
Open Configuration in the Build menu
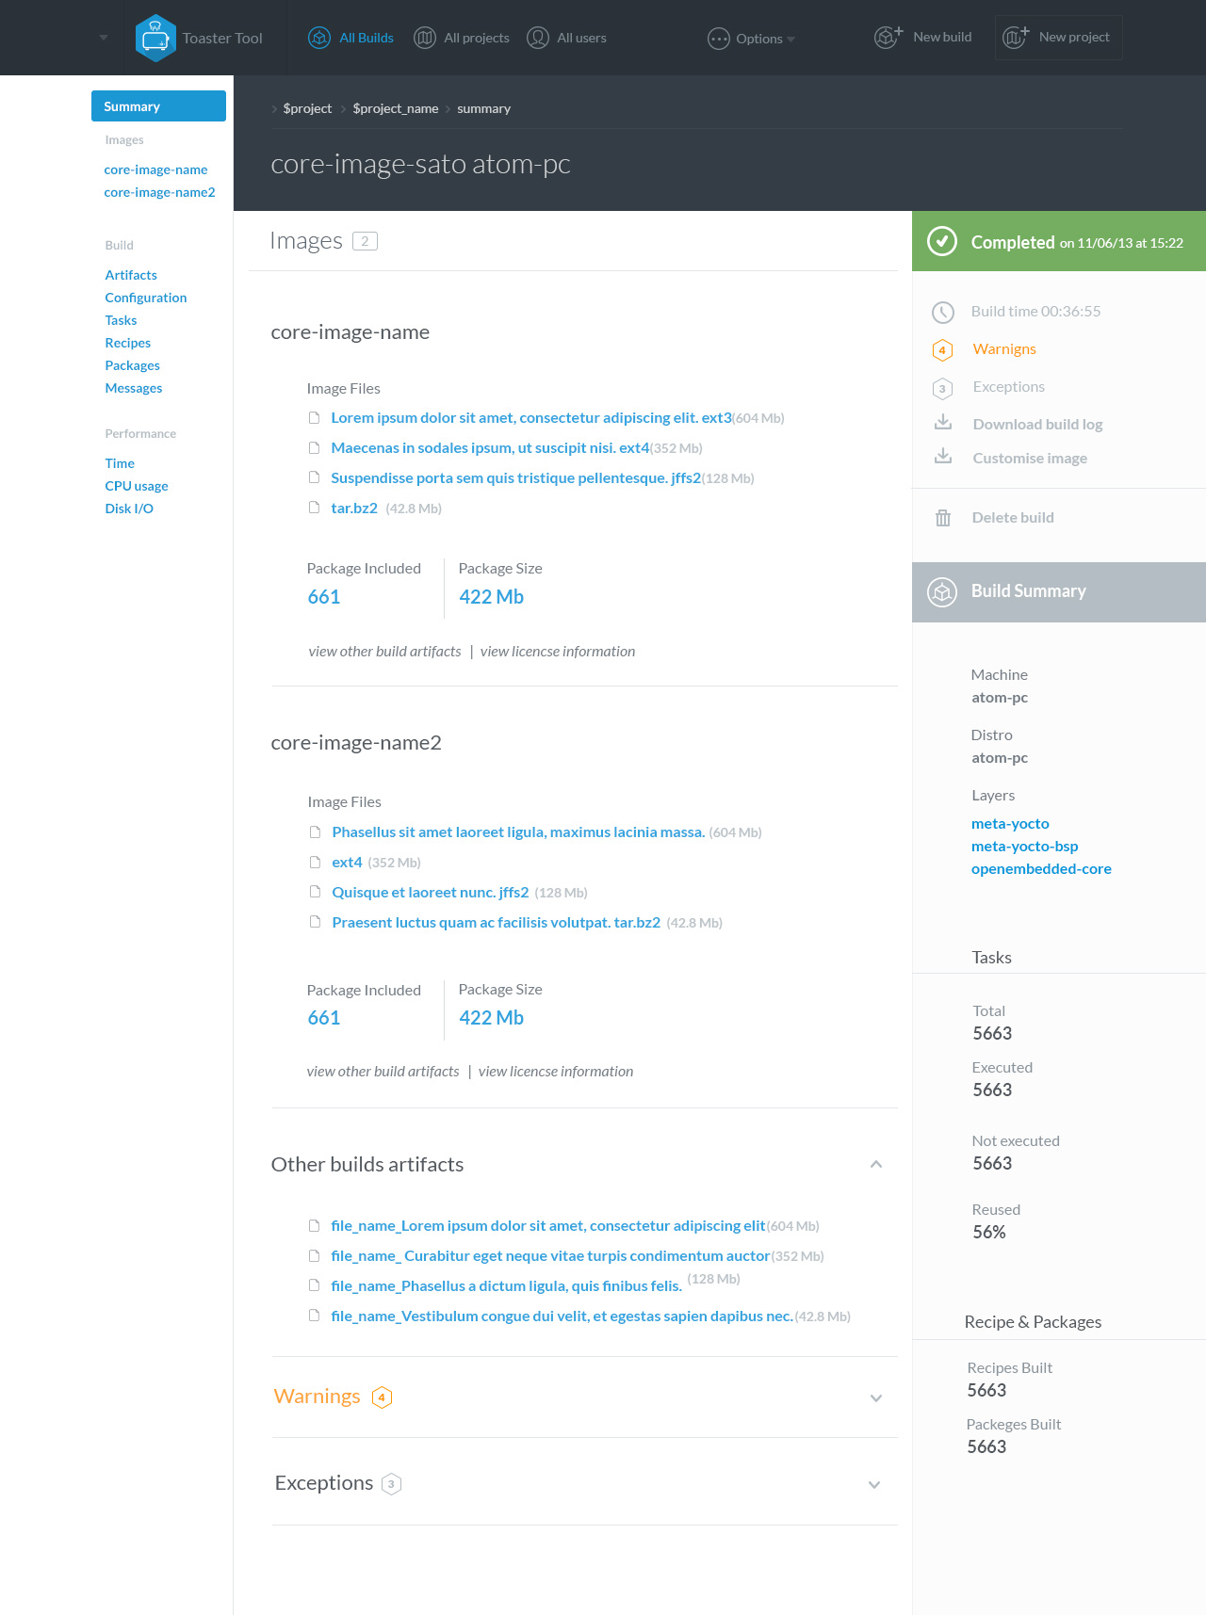click(146, 298)
